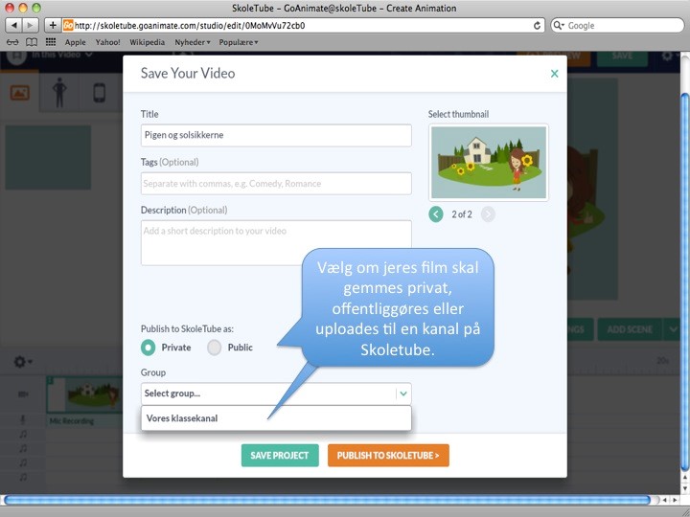Open the timeline settings gear menu
Viewport: 690px width, 517px height.
tap(23, 362)
